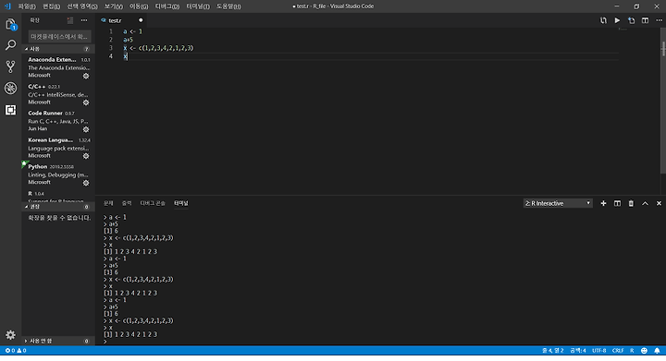The image size is (666, 361).
Task: Select C/C++ extension in list
Action: point(58,94)
